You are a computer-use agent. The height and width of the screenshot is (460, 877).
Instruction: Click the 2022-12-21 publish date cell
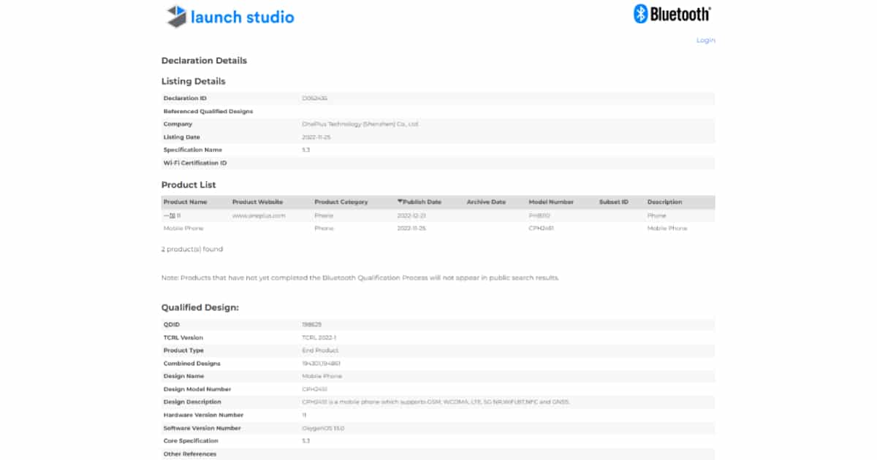click(411, 215)
